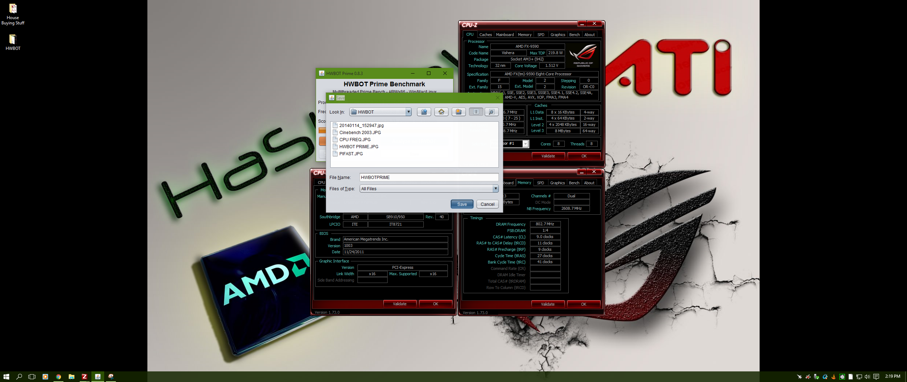Open SPD tab in the memory CPU-Z window
The image size is (907, 382).
point(540,183)
